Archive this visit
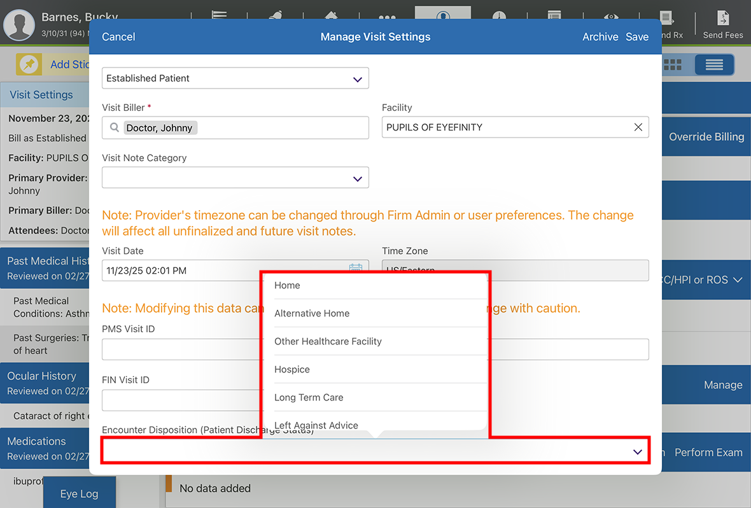Image resolution: width=751 pixels, height=508 pixels. [600, 37]
